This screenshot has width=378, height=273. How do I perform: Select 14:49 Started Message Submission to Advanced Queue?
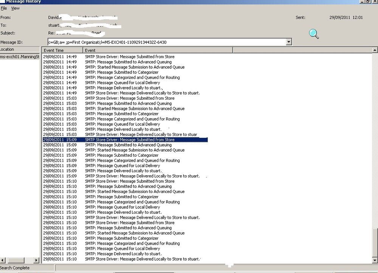click(x=114, y=67)
